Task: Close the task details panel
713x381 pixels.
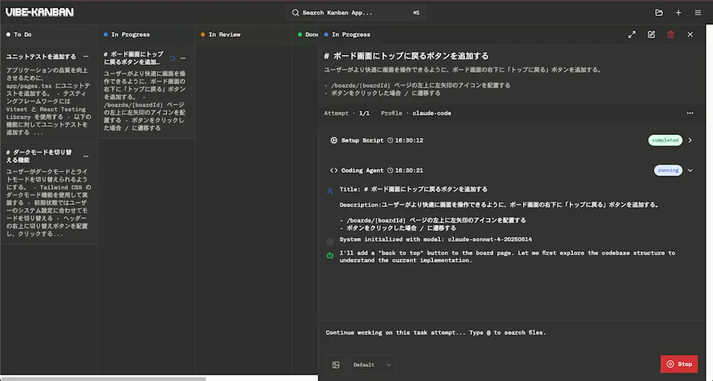Action: [690, 35]
